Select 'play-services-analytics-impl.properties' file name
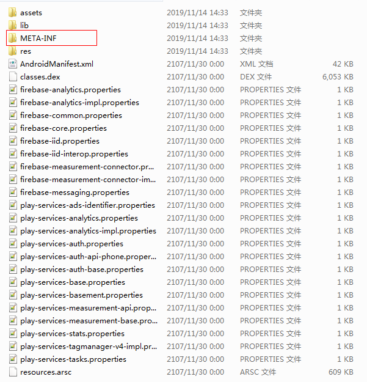This screenshot has height=382, width=367. [88, 231]
